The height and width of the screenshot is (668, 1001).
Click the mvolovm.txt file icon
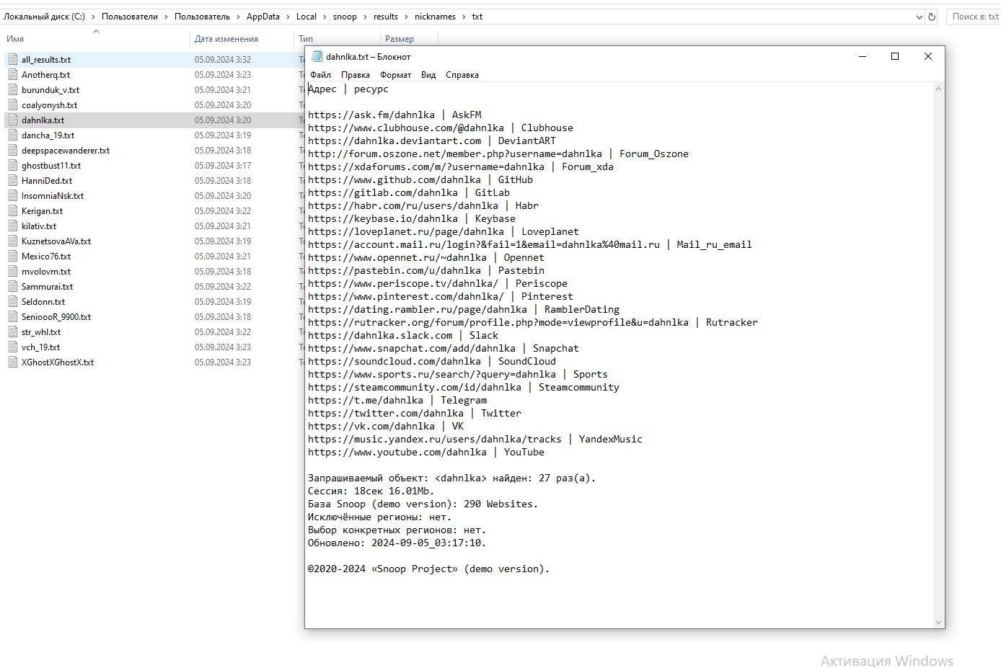point(13,271)
